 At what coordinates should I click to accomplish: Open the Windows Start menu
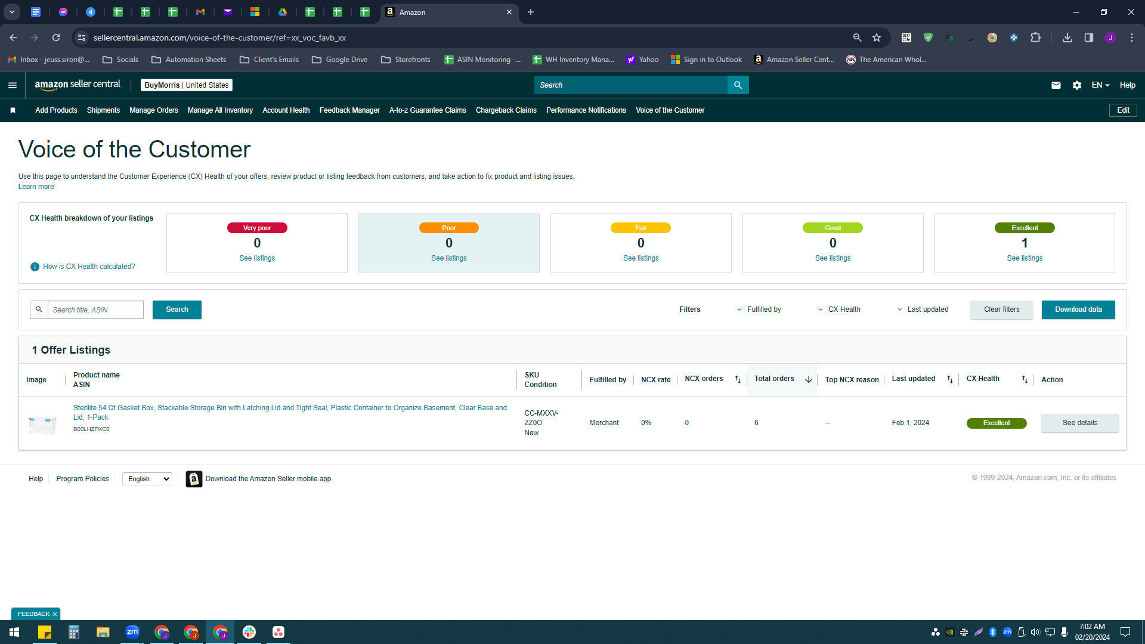(14, 632)
